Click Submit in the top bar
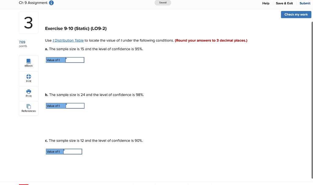This screenshot has height=185, width=313. tap(305, 3)
